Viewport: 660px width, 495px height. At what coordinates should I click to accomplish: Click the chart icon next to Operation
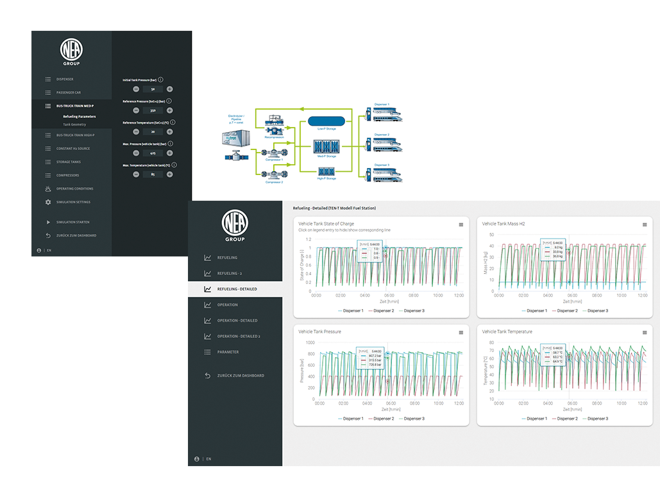click(x=207, y=305)
